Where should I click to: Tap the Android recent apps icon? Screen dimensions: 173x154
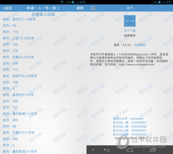pyautogui.click(x=153, y=150)
